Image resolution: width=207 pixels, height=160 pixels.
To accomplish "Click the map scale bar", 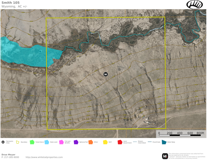I will [181, 134].
